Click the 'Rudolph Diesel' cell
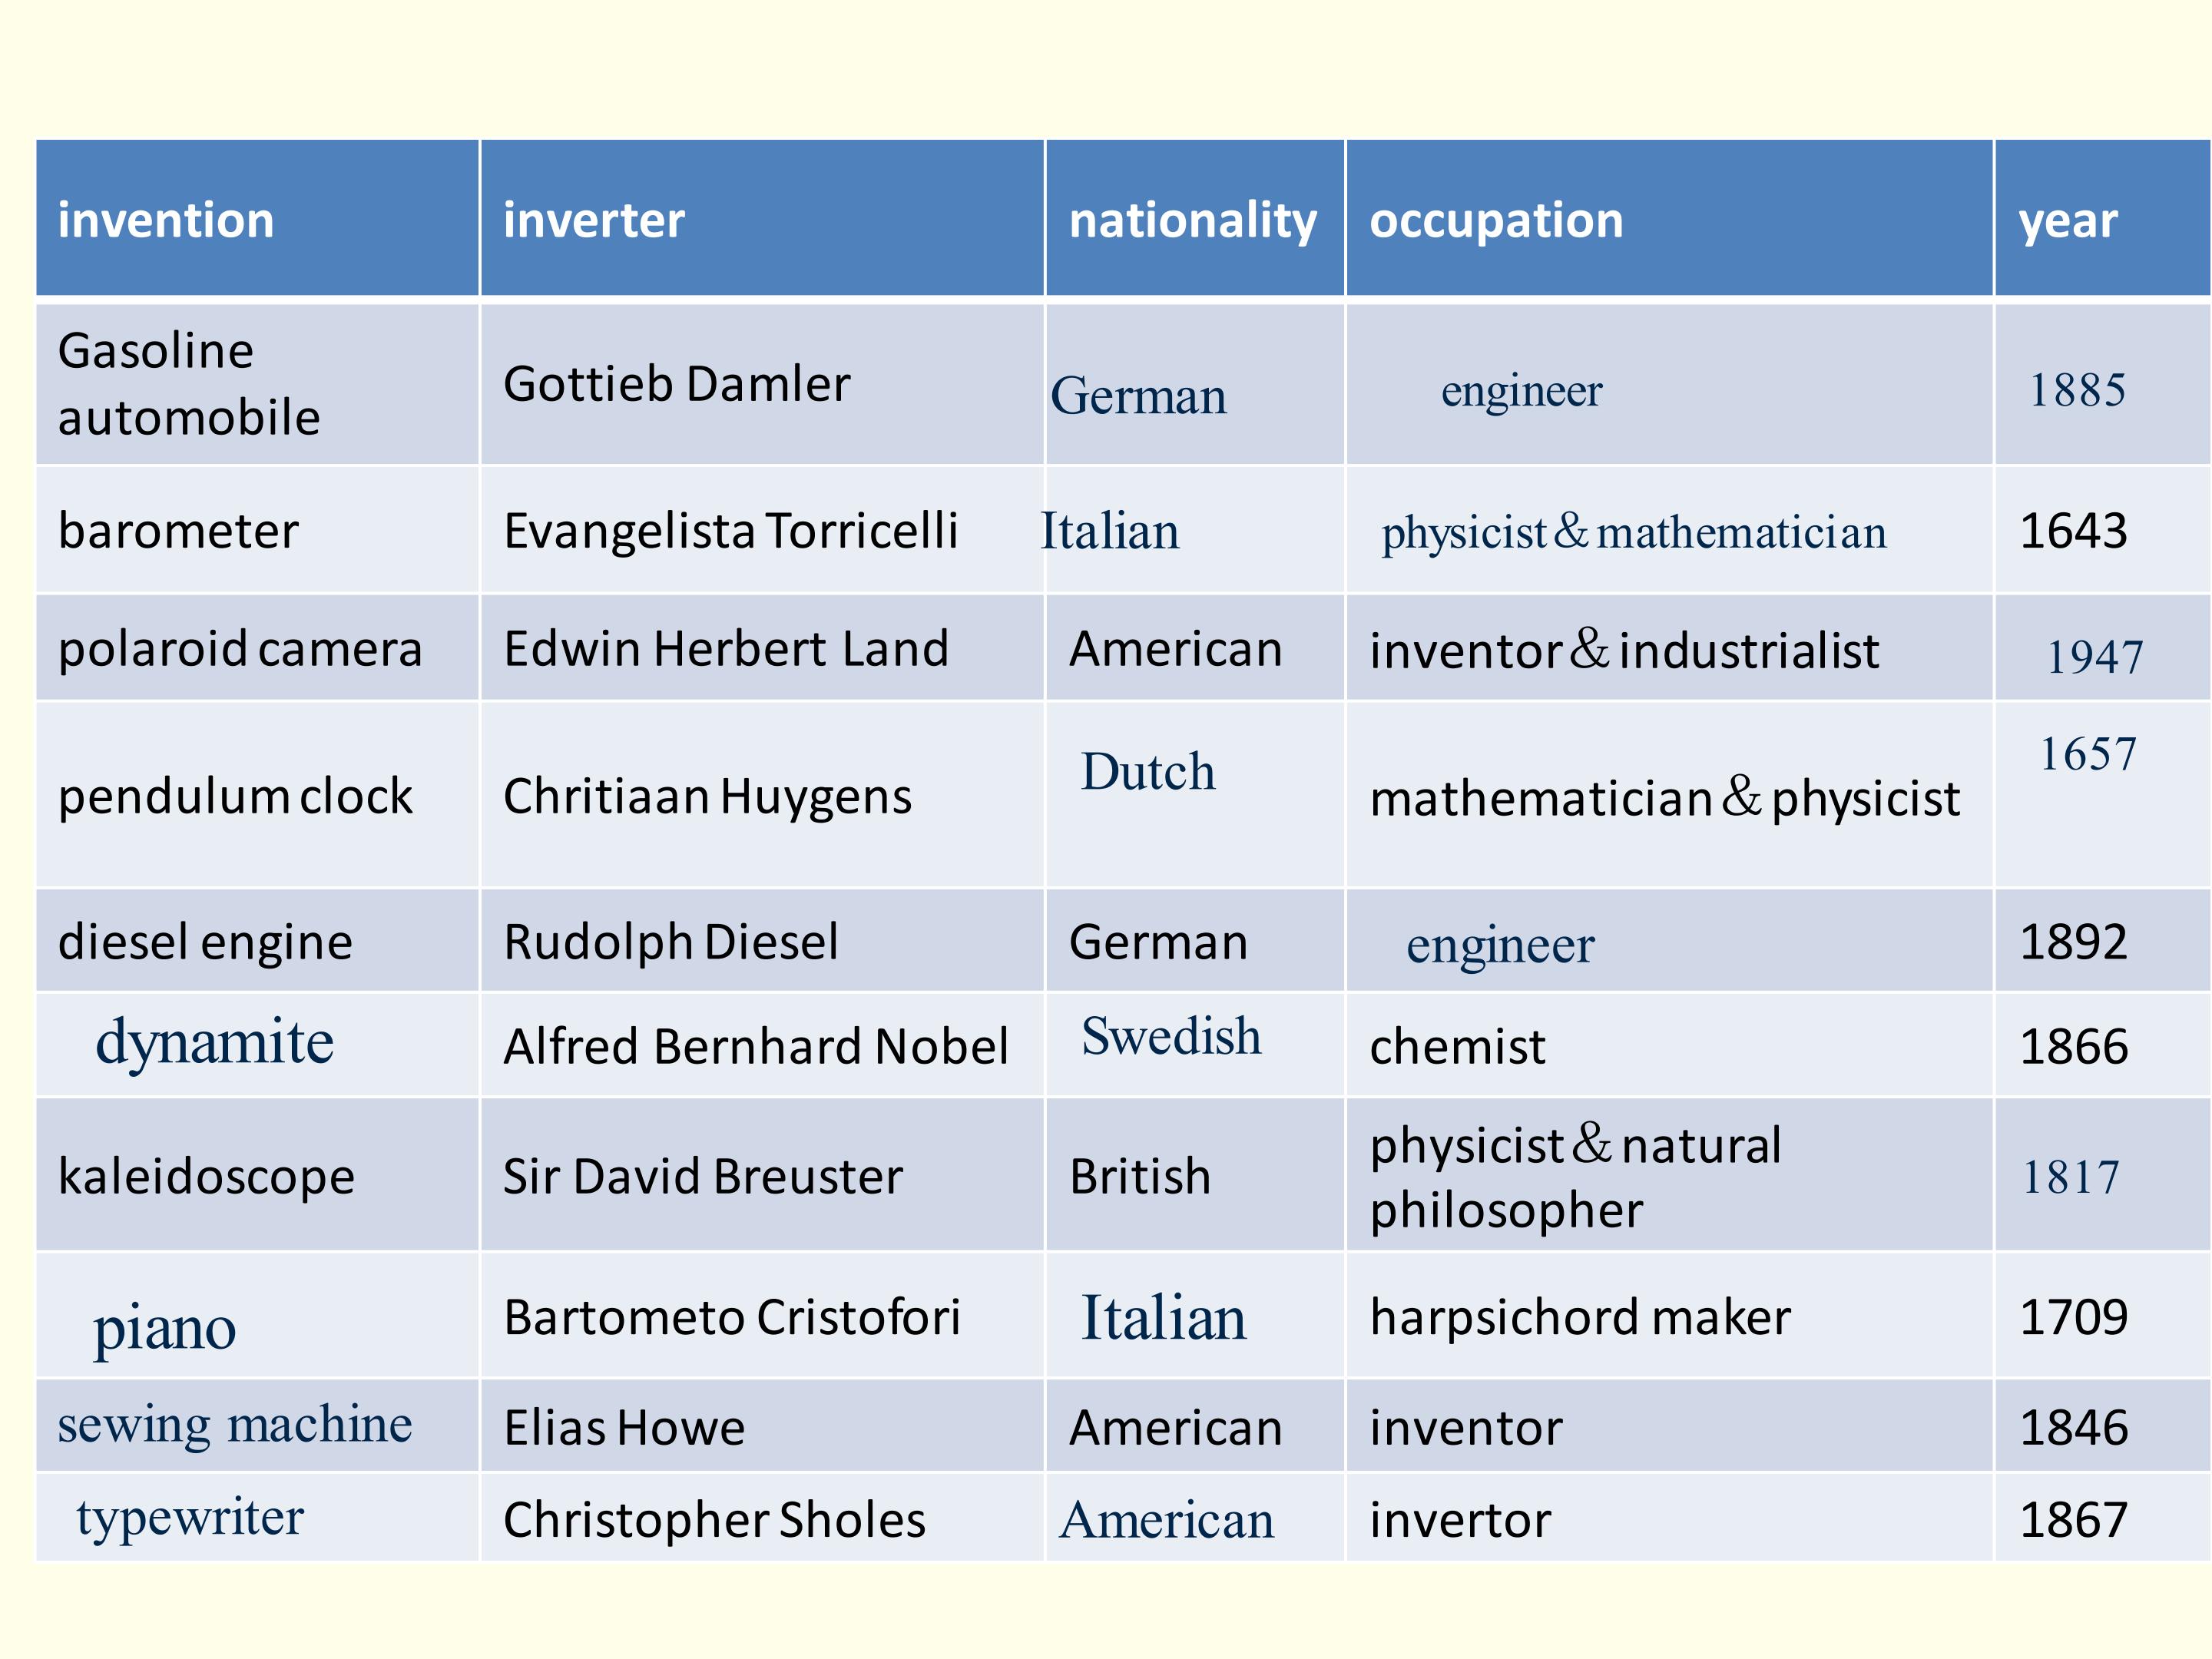Viewport: 2212px width, 1659px height. [x=671, y=942]
